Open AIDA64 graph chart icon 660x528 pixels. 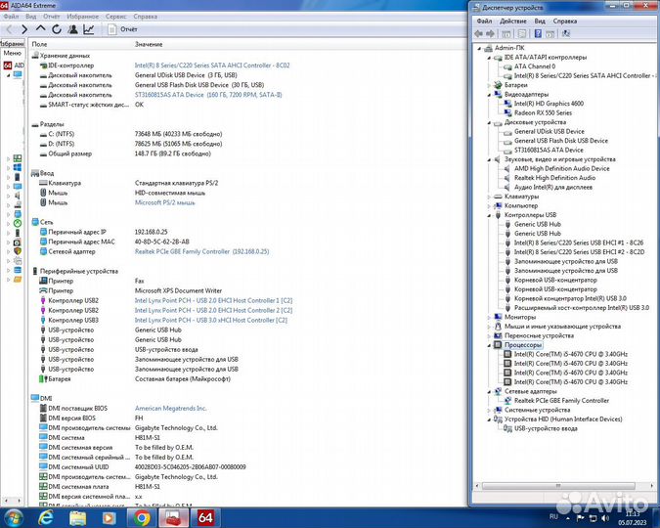89,29
